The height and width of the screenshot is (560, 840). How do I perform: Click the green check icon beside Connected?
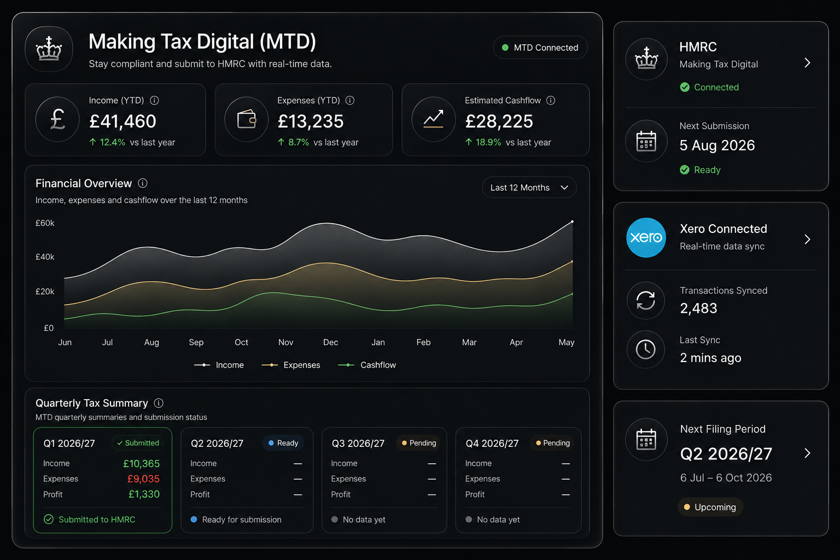pyautogui.click(x=685, y=87)
